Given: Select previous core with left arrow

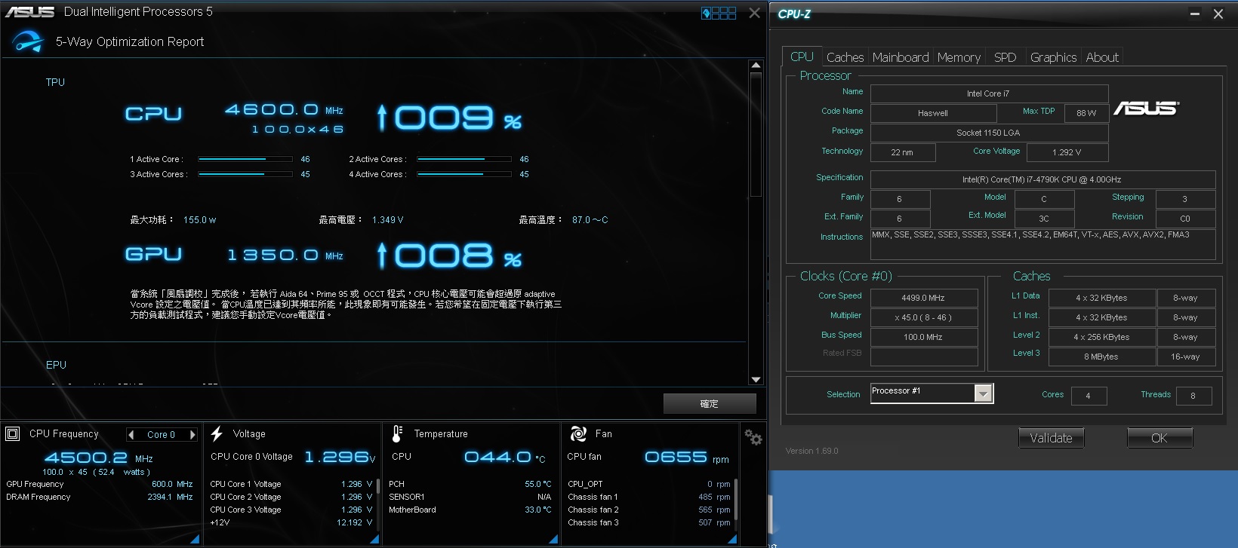Looking at the screenshot, I should 131,435.
